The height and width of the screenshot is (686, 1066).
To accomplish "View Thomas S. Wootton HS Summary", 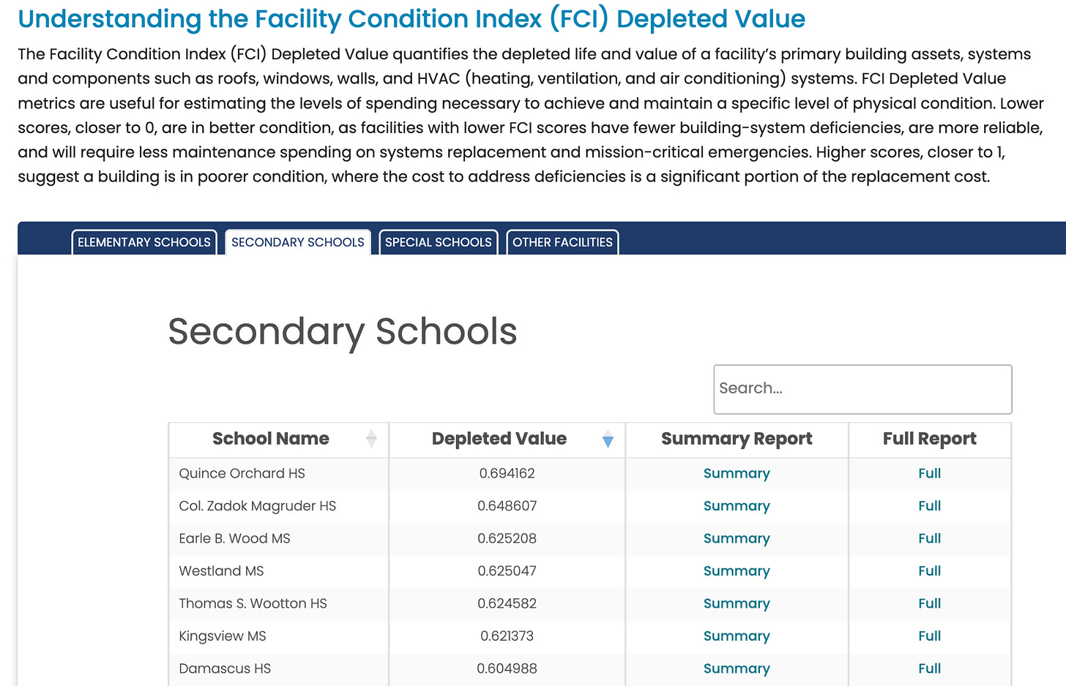I will coord(737,603).
